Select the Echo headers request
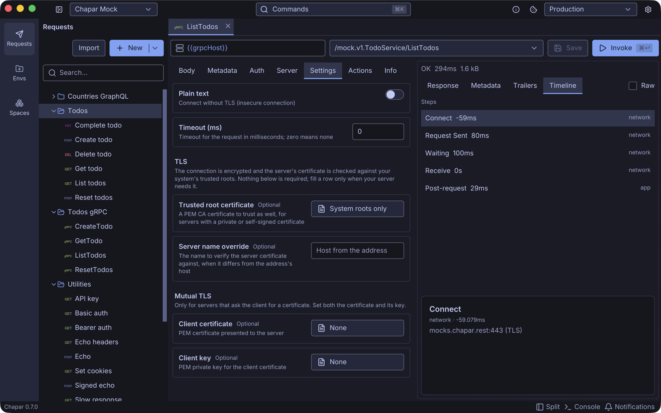661x413 pixels. tap(100, 342)
